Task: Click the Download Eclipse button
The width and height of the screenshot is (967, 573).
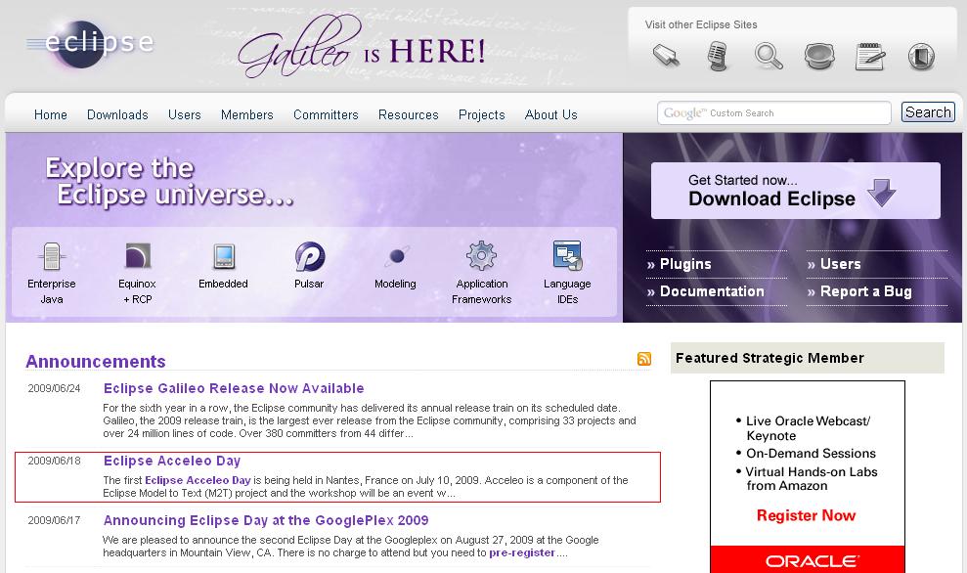Action: [795, 191]
